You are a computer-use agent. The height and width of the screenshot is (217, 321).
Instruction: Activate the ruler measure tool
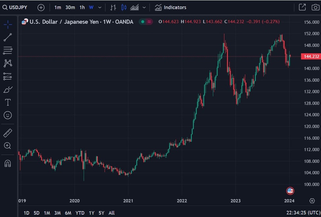8,133
